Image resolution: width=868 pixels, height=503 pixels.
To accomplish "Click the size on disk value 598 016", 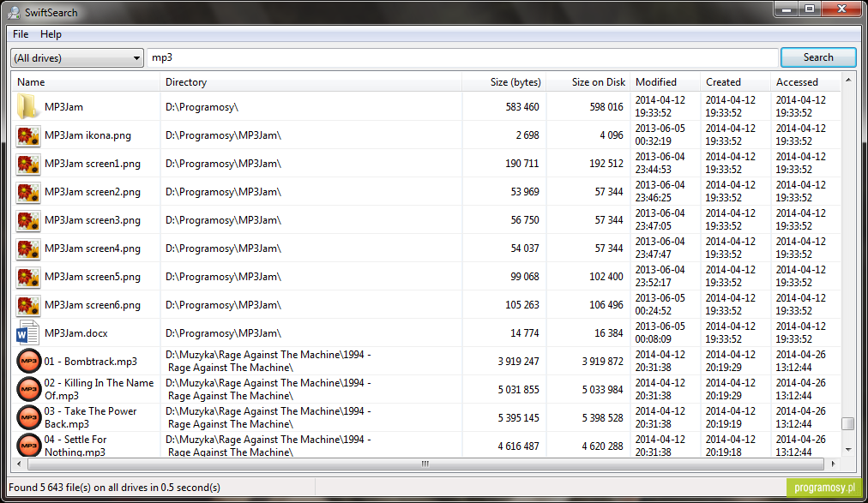I will [606, 106].
